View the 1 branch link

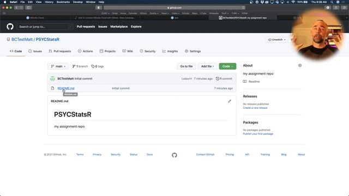pos(80,66)
